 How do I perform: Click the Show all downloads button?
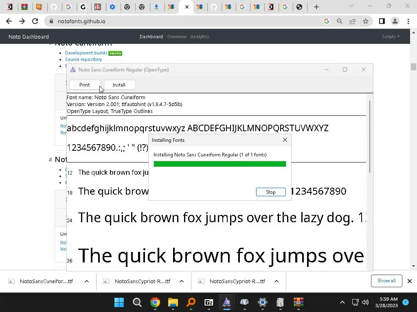[386, 281]
